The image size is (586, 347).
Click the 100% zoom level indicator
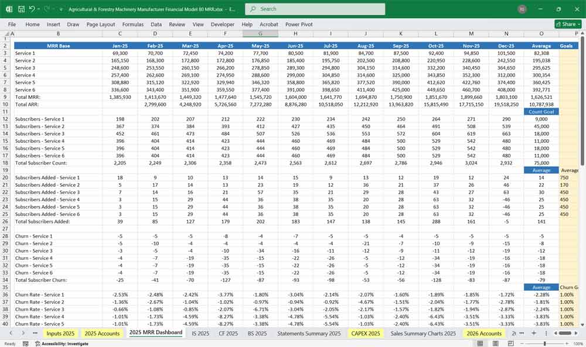click(578, 343)
